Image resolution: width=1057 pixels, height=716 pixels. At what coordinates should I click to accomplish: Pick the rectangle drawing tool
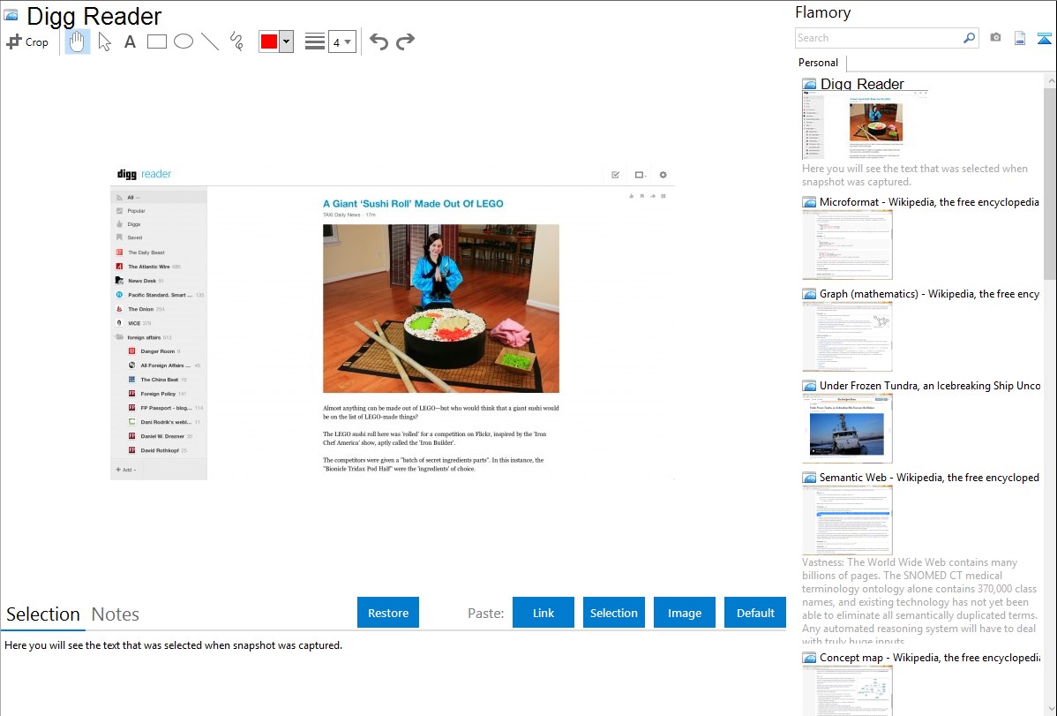point(156,41)
